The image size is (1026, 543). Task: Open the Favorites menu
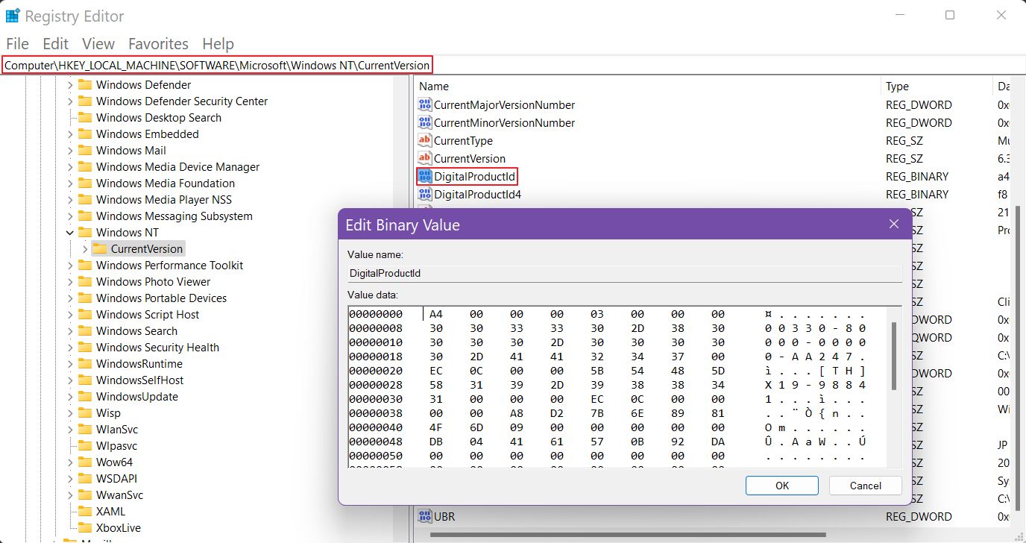(158, 43)
